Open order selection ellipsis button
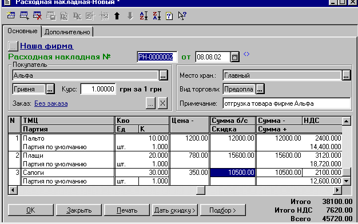The height and width of the screenshot is (224, 358). tap(150, 103)
